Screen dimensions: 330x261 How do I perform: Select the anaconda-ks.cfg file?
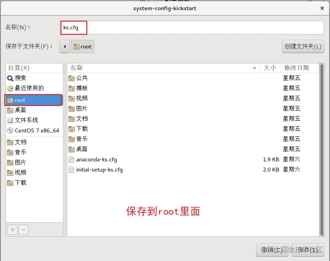point(193,159)
